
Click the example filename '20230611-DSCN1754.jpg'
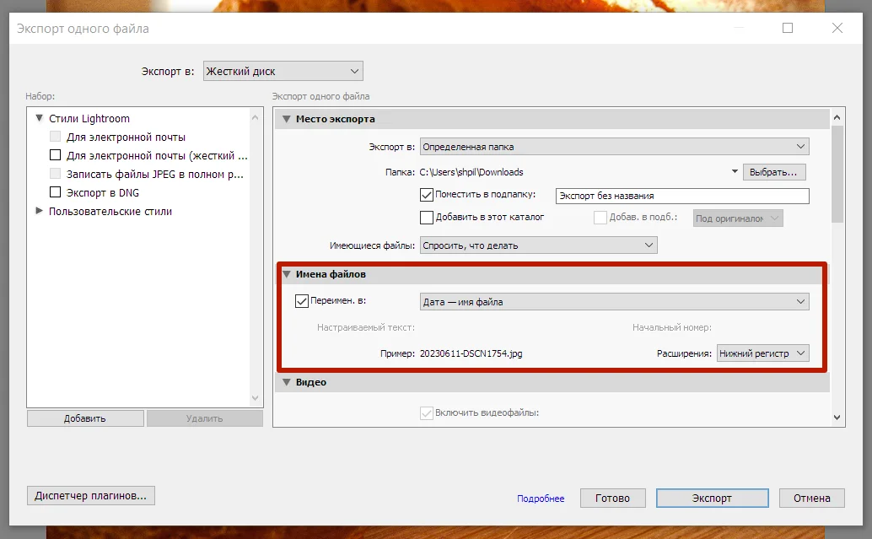tap(471, 353)
